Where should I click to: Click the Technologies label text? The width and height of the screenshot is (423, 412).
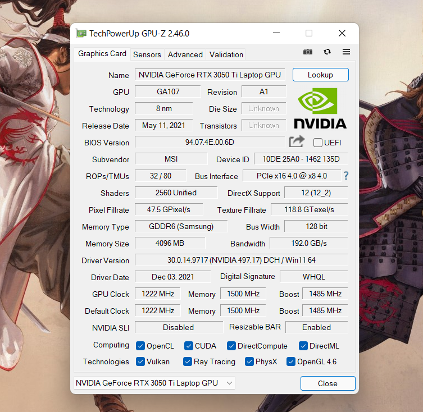[106, 361]
